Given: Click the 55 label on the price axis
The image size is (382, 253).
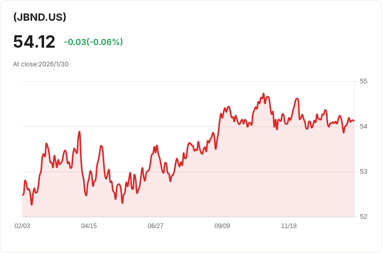Looking at the screenshot, I should pos(363,81).
